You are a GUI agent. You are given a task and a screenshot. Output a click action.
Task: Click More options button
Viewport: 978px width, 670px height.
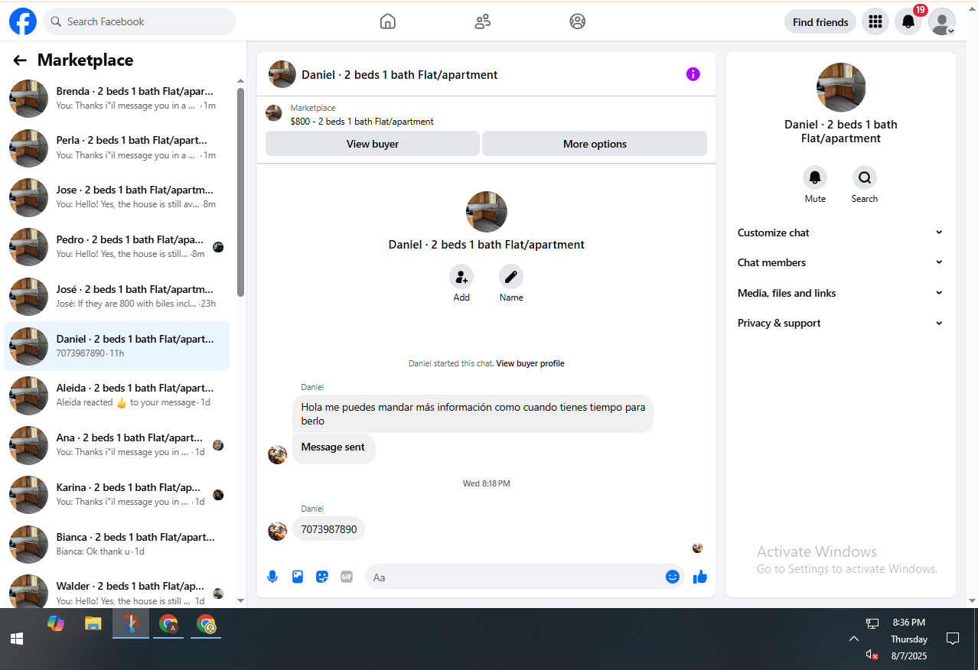click(x=595, y=144)
